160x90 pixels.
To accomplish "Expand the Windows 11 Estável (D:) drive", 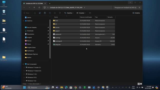I will pos(24,71).
